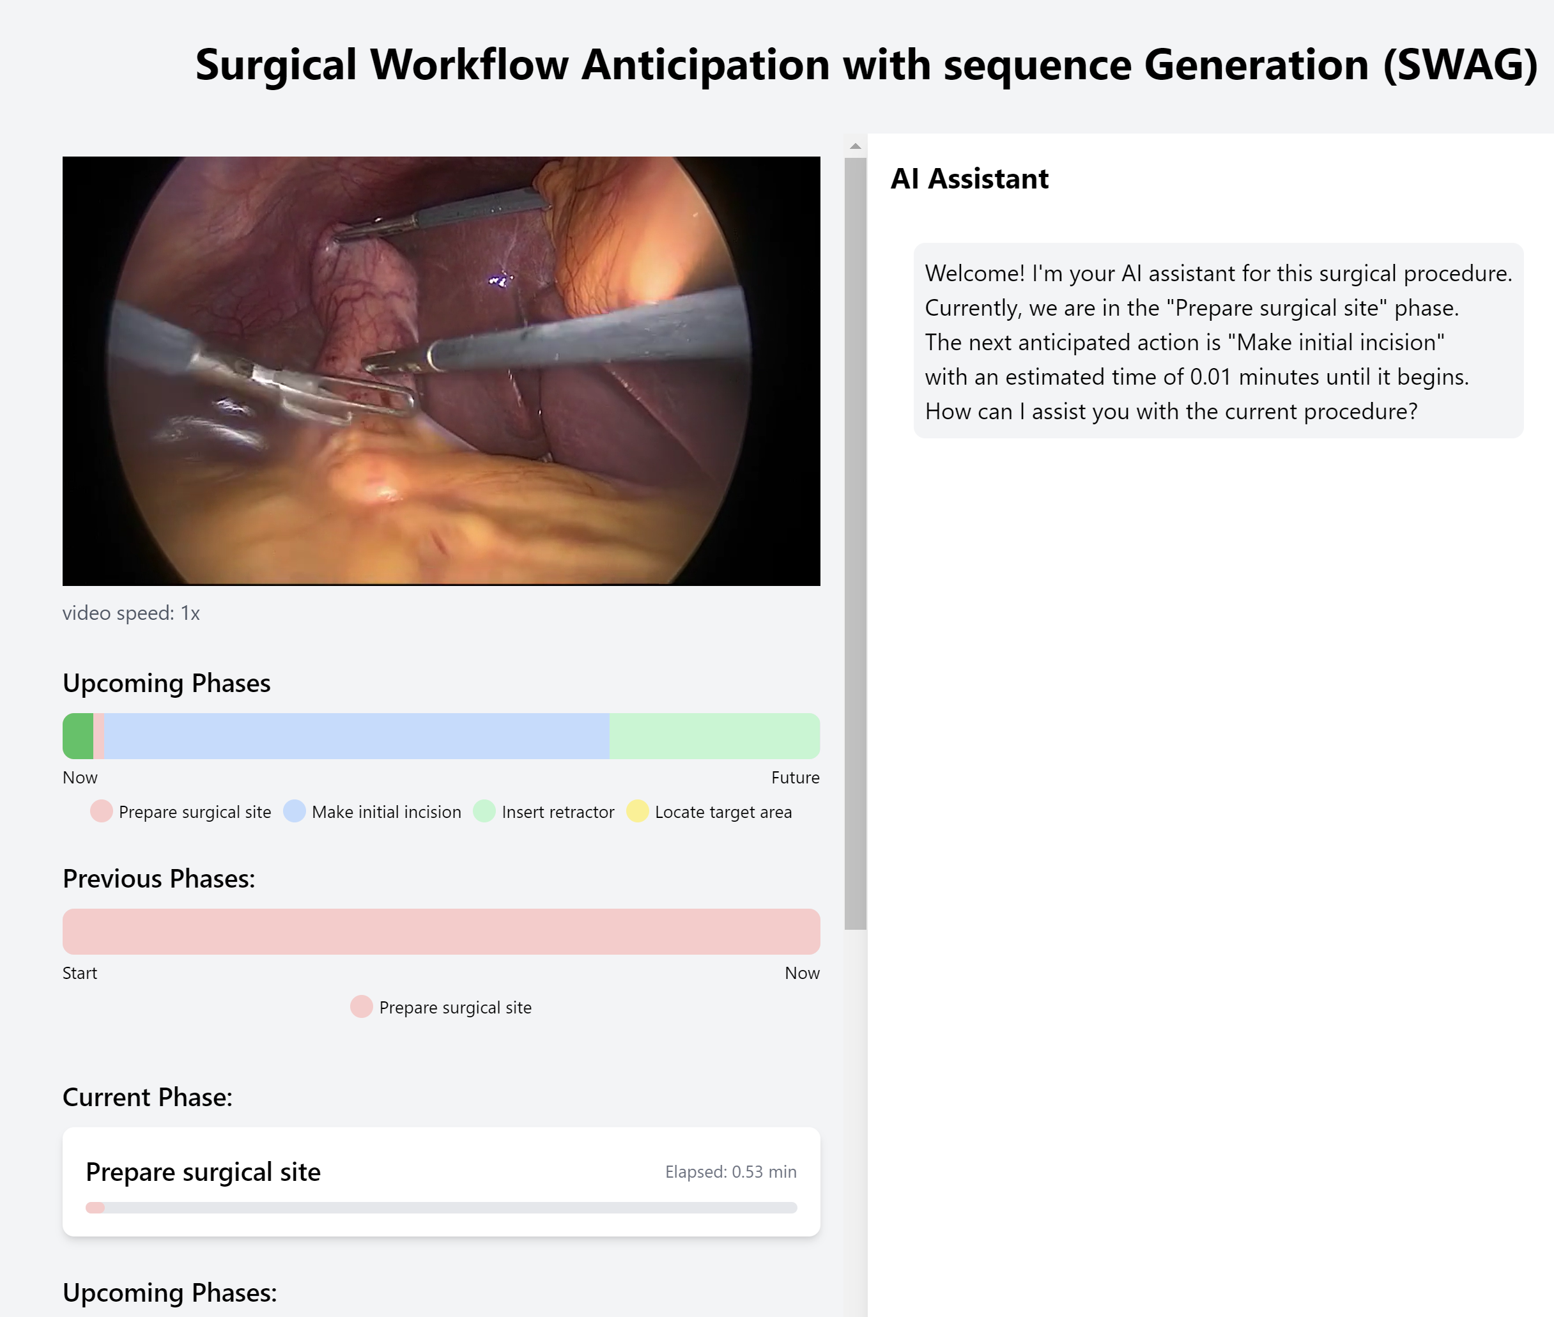
Task: Click the pink swatch in Previous Phases legend
Action: (362, 1006)
